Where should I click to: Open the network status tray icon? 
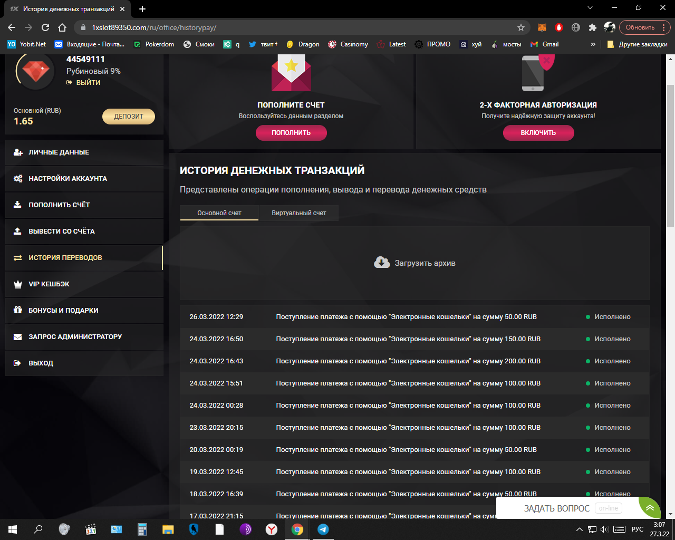pyautogui.click(x=592, y=529)
